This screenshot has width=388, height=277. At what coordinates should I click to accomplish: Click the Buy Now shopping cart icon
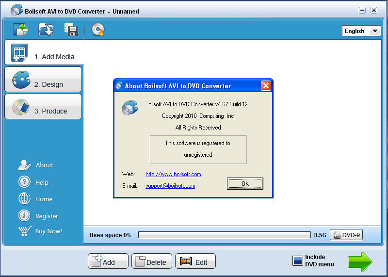[x=25, y=231]
